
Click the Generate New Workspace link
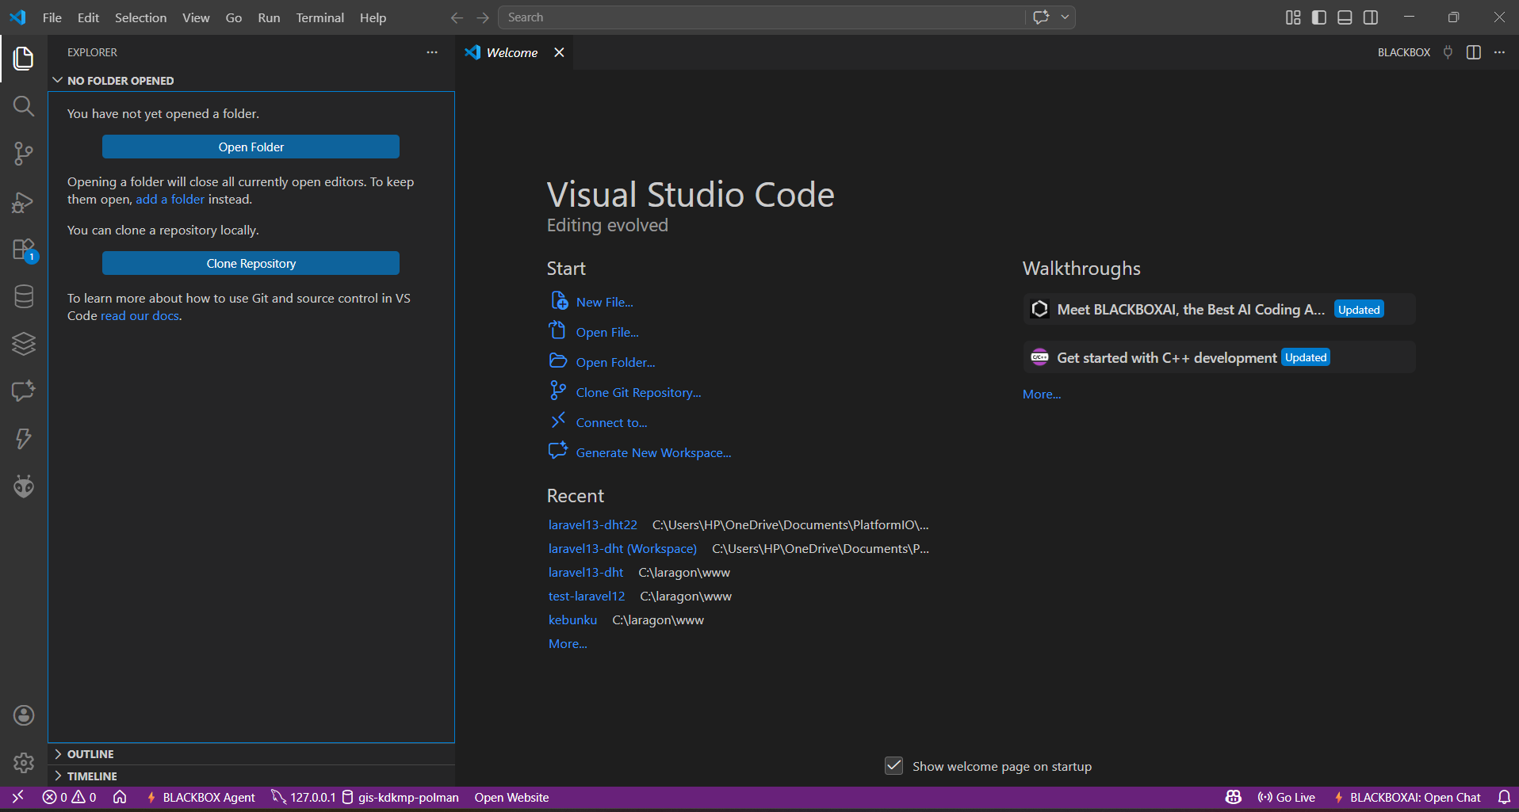click(653, 452)
